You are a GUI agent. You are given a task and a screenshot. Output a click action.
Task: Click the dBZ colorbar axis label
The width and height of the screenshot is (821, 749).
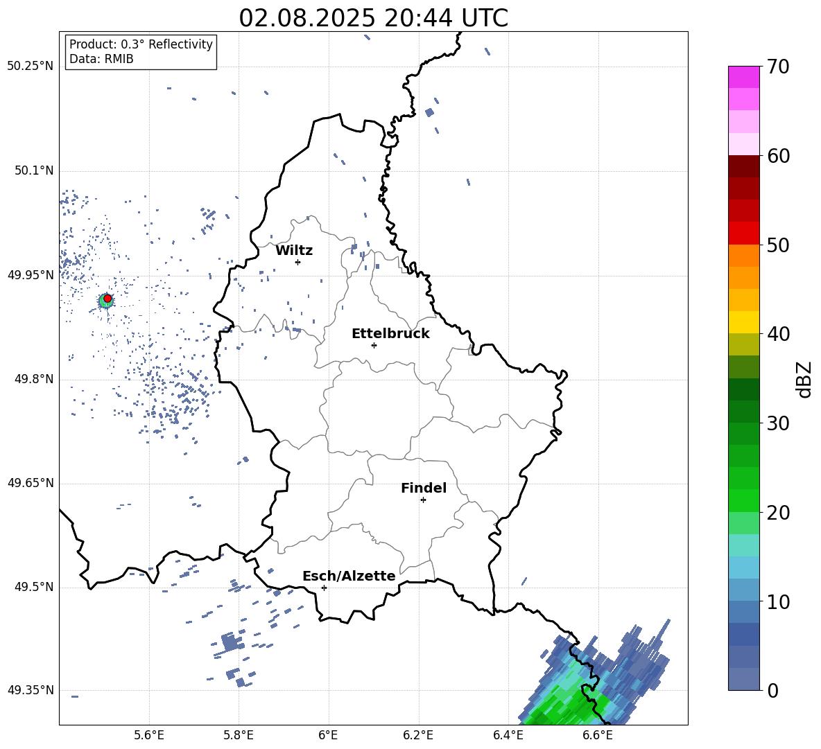point(805,379)
